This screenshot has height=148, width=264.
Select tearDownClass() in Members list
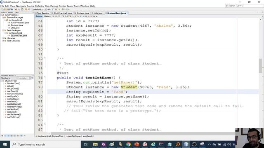(15, 94)
